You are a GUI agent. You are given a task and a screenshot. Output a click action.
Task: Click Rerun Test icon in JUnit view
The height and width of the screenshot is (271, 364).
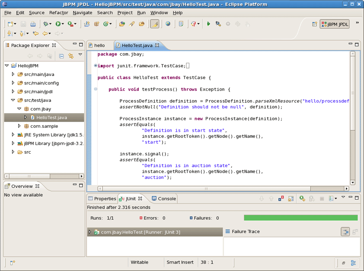click(x=302, y=199)
